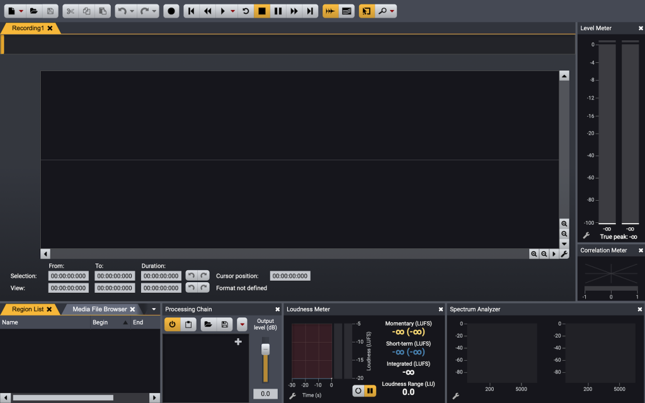Click the loop playback icon
The width and height of the screenshot is (645, 403).
(x=246, y=11)
